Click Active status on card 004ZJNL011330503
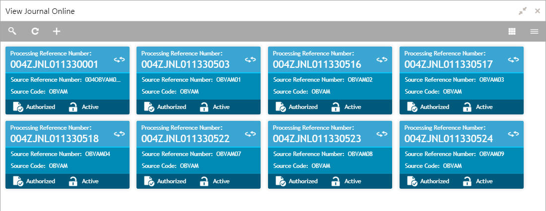546x211 pixels. pos(221,107)
